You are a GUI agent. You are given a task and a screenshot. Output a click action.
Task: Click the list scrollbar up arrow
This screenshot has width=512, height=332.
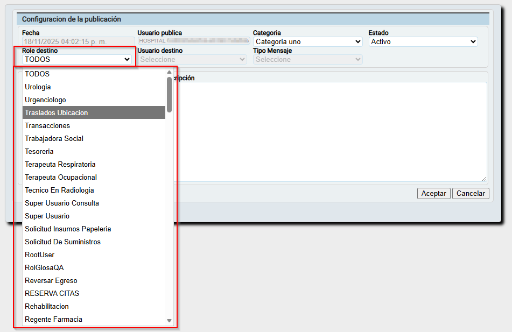tap(169, 72)
